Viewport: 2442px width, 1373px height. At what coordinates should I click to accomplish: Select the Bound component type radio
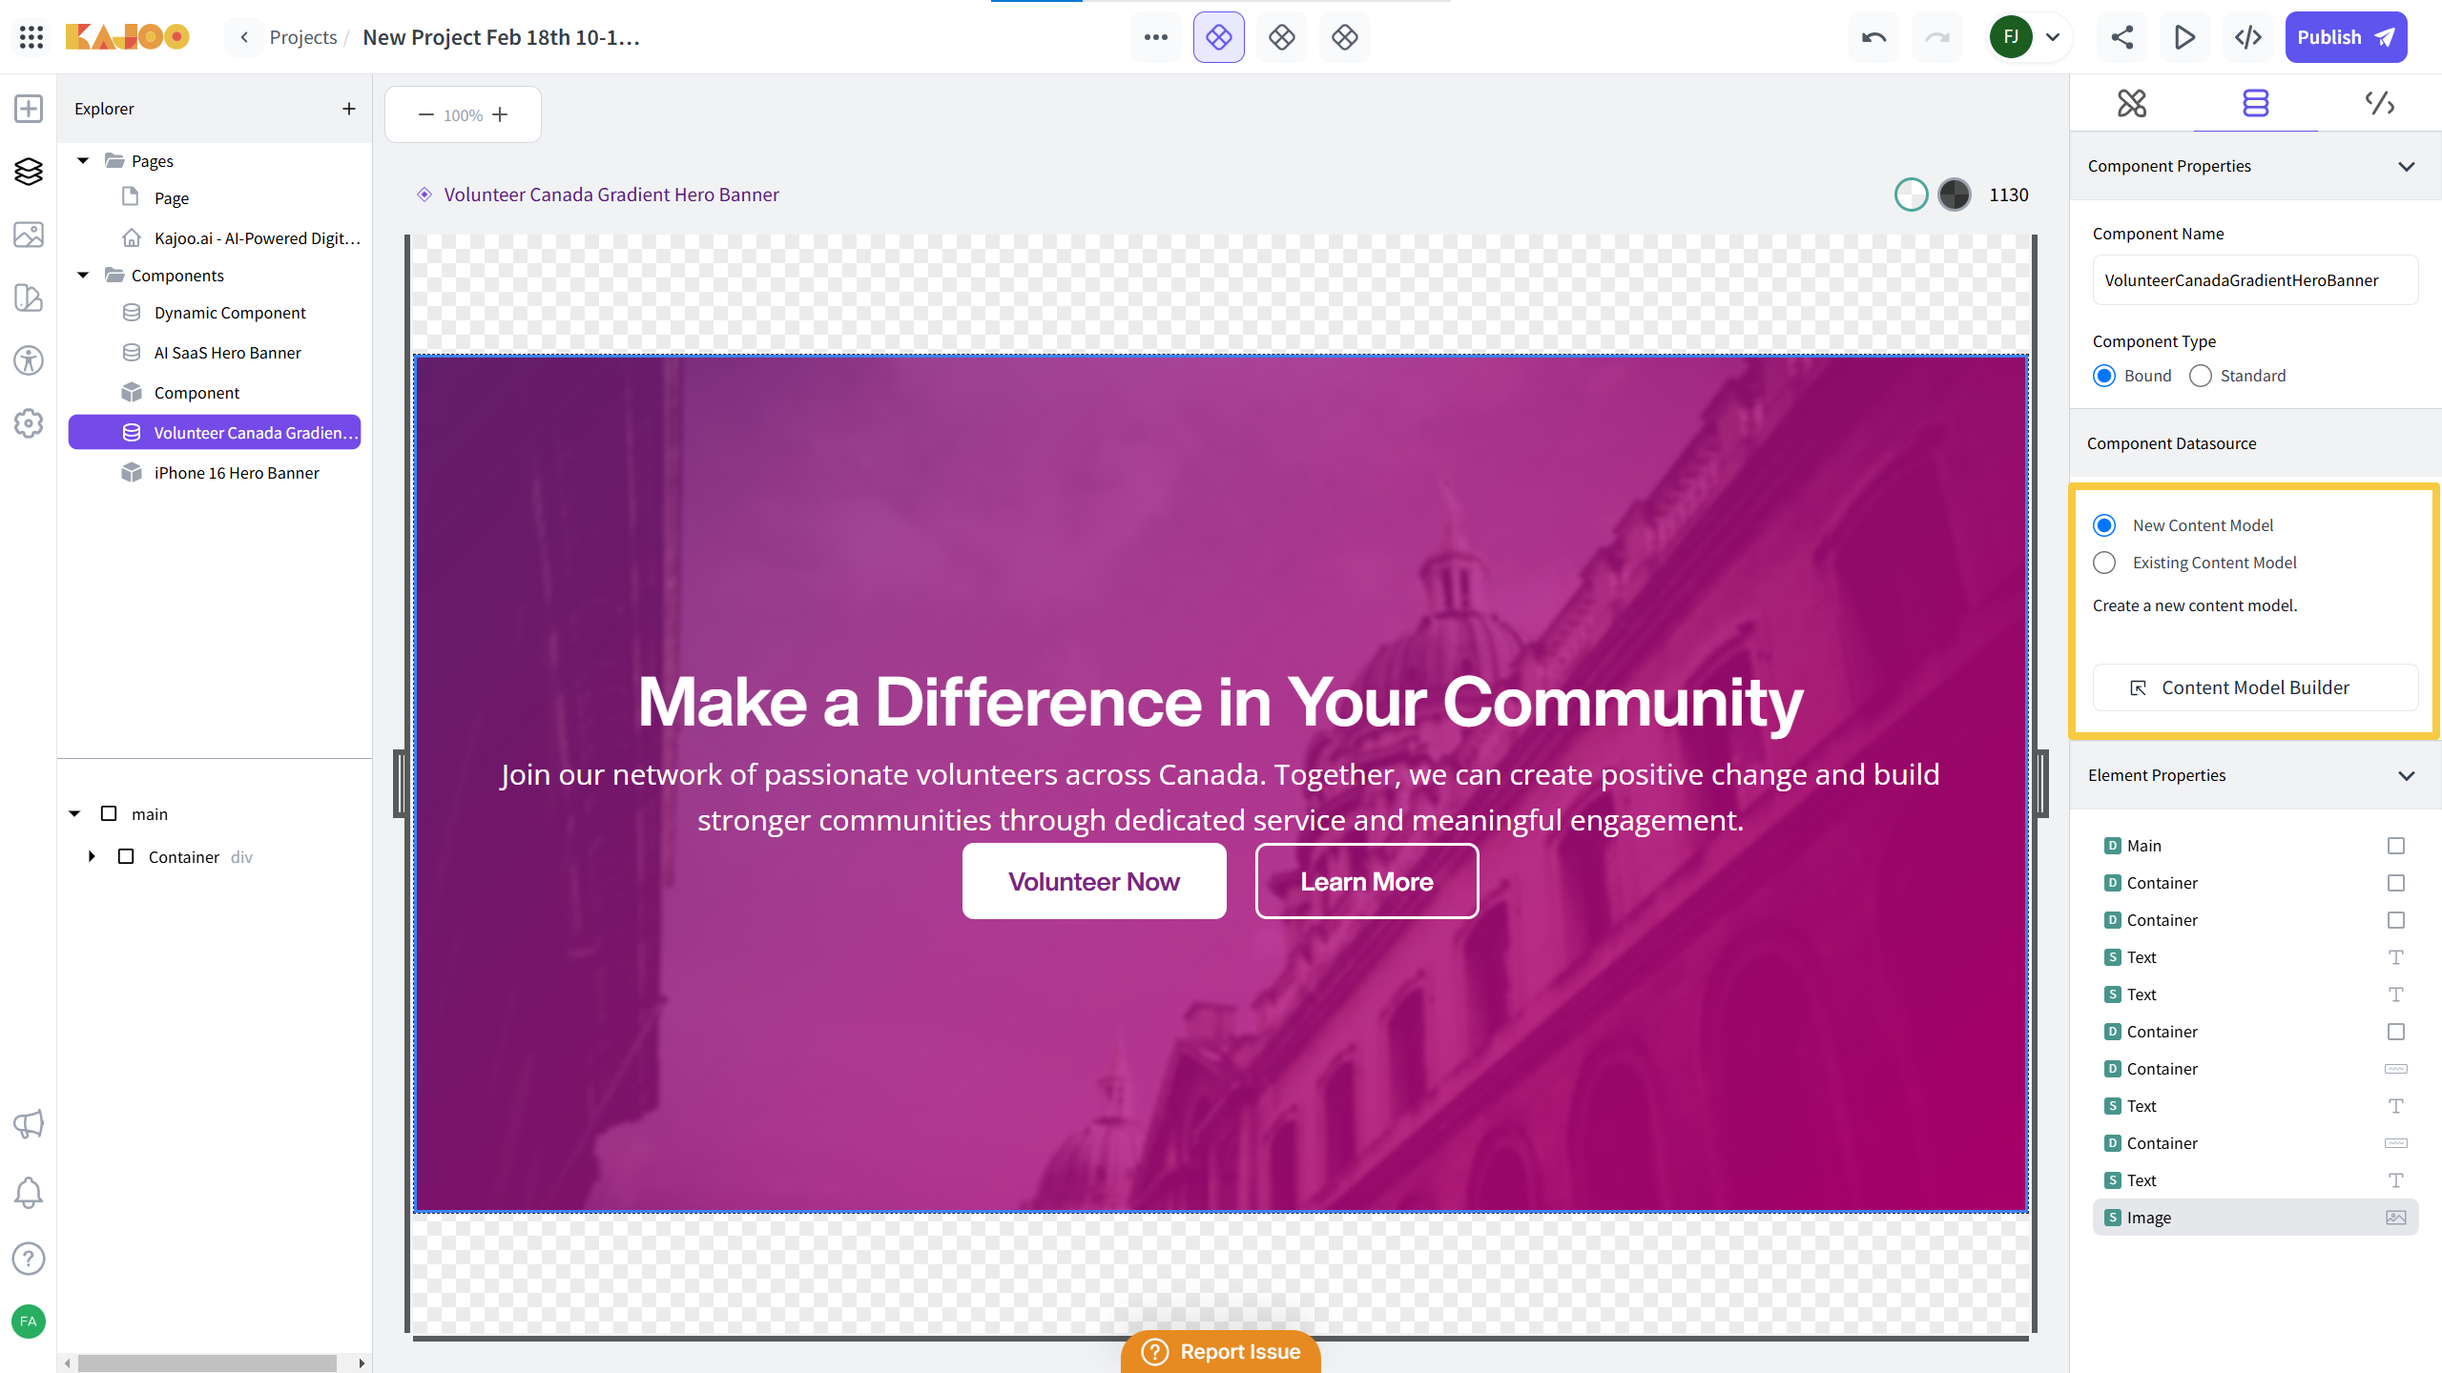(x=2104, y=376)
